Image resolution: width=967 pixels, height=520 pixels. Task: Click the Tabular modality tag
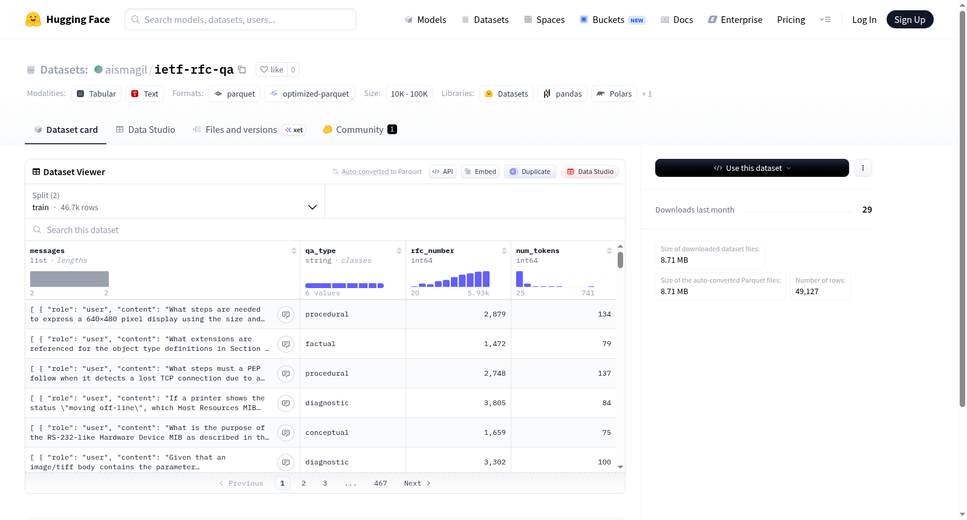coord(96,94)
